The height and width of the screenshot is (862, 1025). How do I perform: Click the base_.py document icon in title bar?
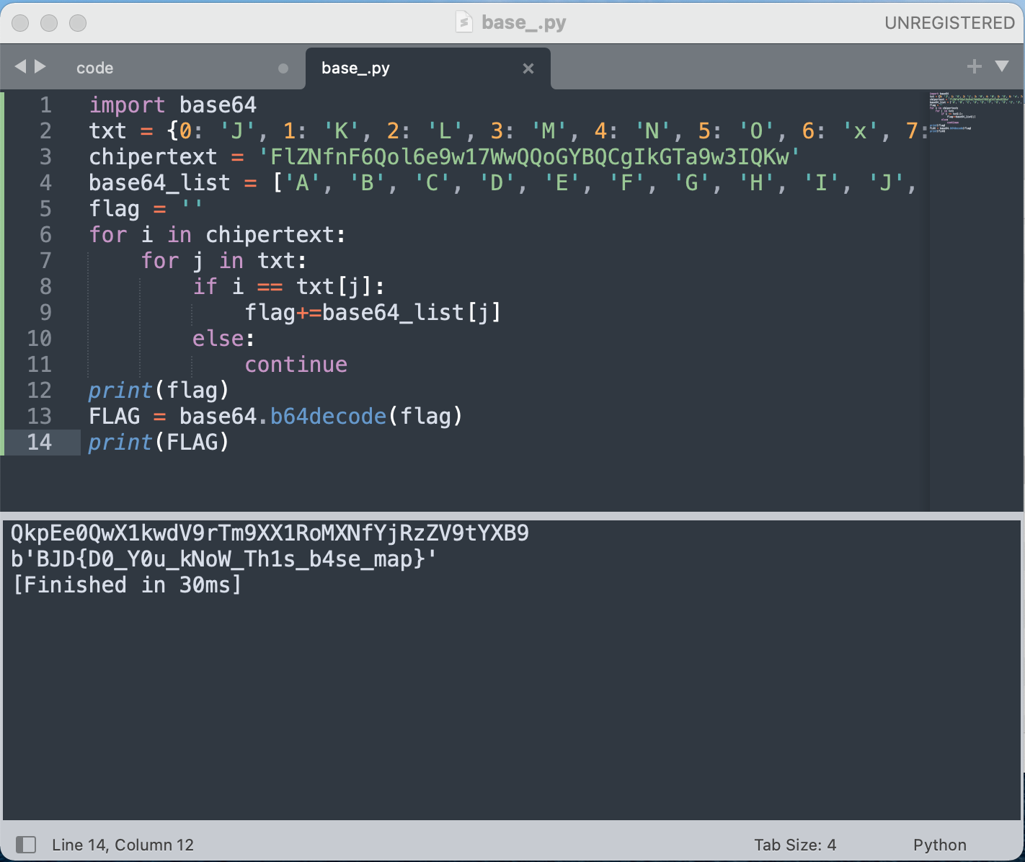464,22
